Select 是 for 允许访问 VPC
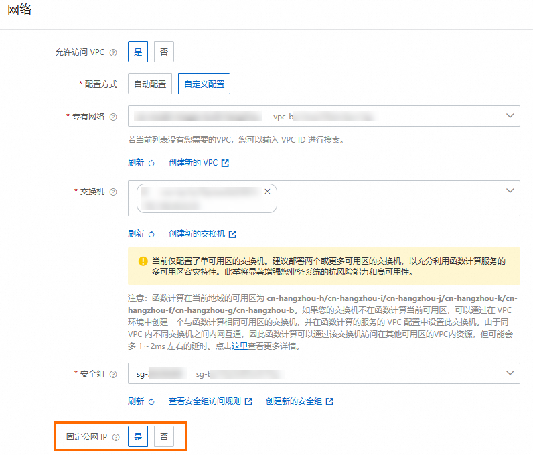 tap(138, 52)
